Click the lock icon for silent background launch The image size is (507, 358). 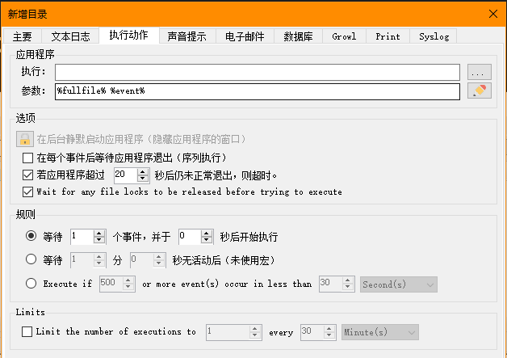click(25, 139)
